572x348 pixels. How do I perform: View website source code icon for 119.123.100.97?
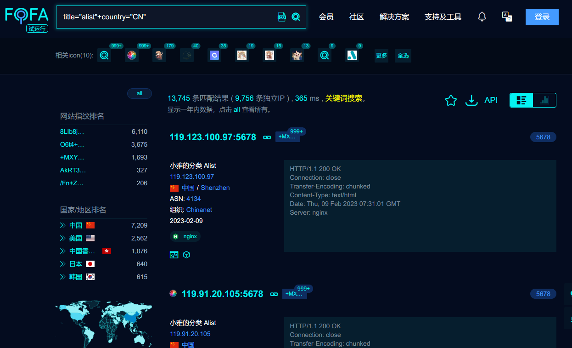[174, 255]
